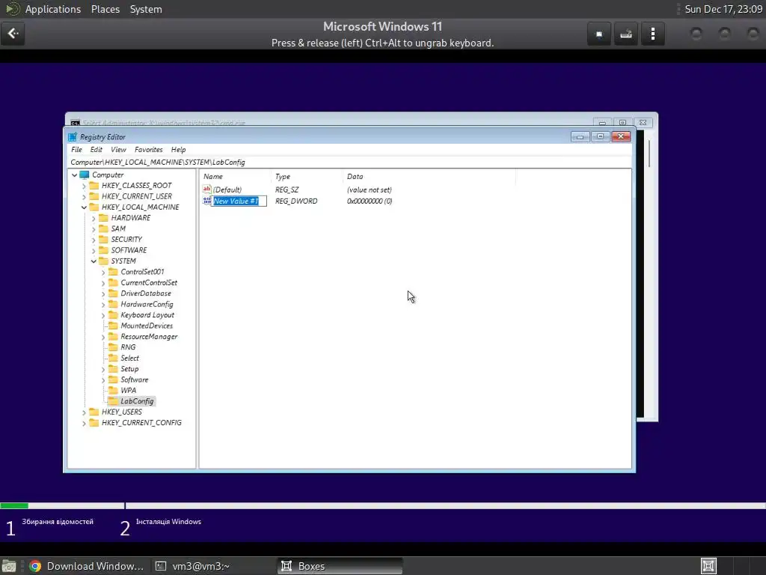Switch to Boxes taskbar item
This screenshot has width=766, height=575.
(340, 566)
